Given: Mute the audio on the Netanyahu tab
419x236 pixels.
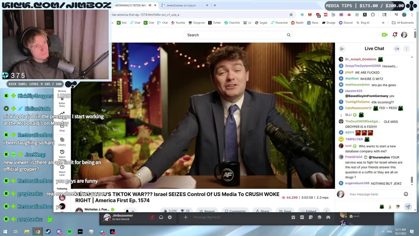Looking at the screenshot, I should (x=150, y=5).
